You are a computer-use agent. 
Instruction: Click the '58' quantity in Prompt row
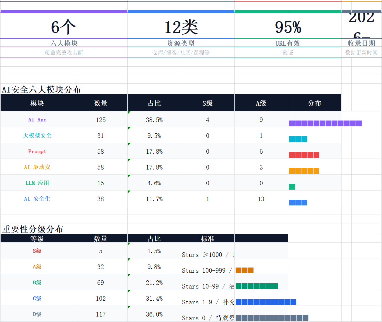click(x=101, y=151)
